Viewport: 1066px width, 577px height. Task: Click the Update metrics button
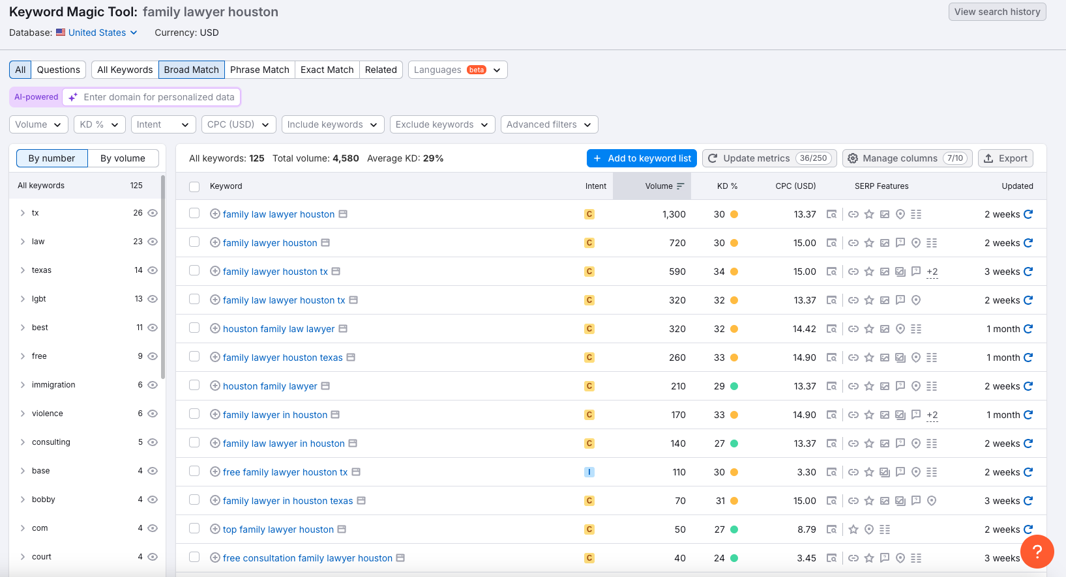(769, 158)
